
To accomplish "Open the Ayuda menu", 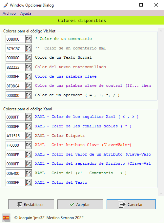I will 26,13.
